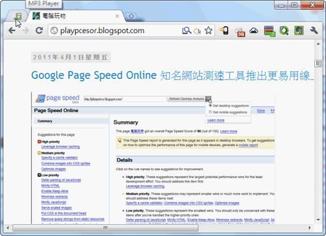Viewport: 326px width, 236px height.
Task: Click Learn more in the dropdown popup
Action: click(x=216, y=120)
